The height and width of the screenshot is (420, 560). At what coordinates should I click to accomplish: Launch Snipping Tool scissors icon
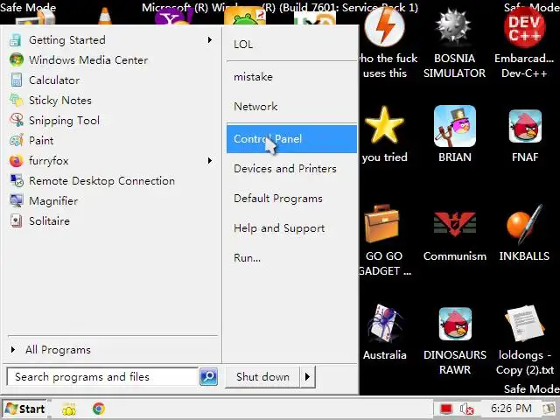click(17, 120)
